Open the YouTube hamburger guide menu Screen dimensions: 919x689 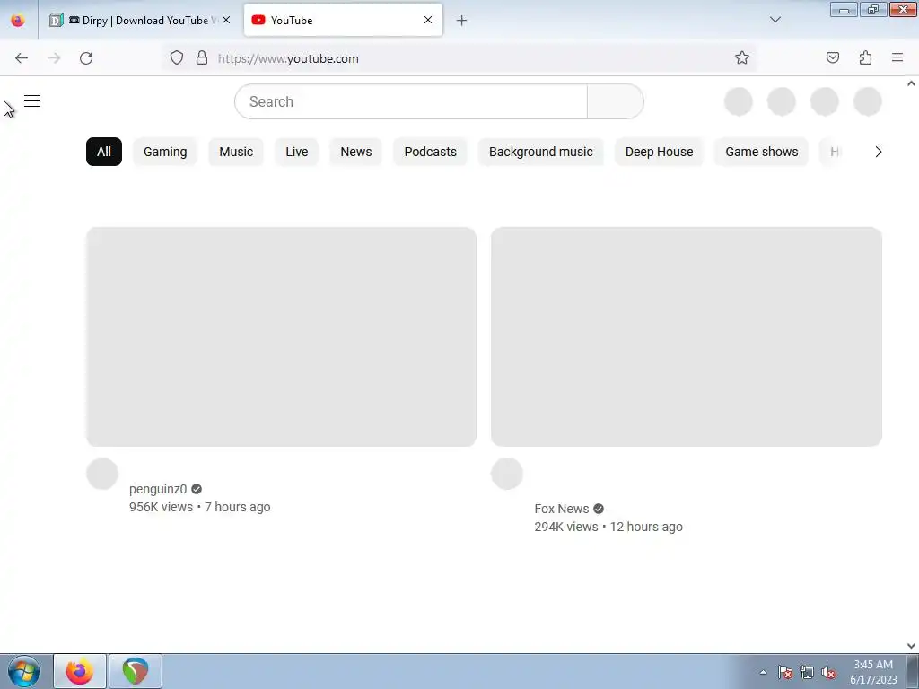[32, 101]
